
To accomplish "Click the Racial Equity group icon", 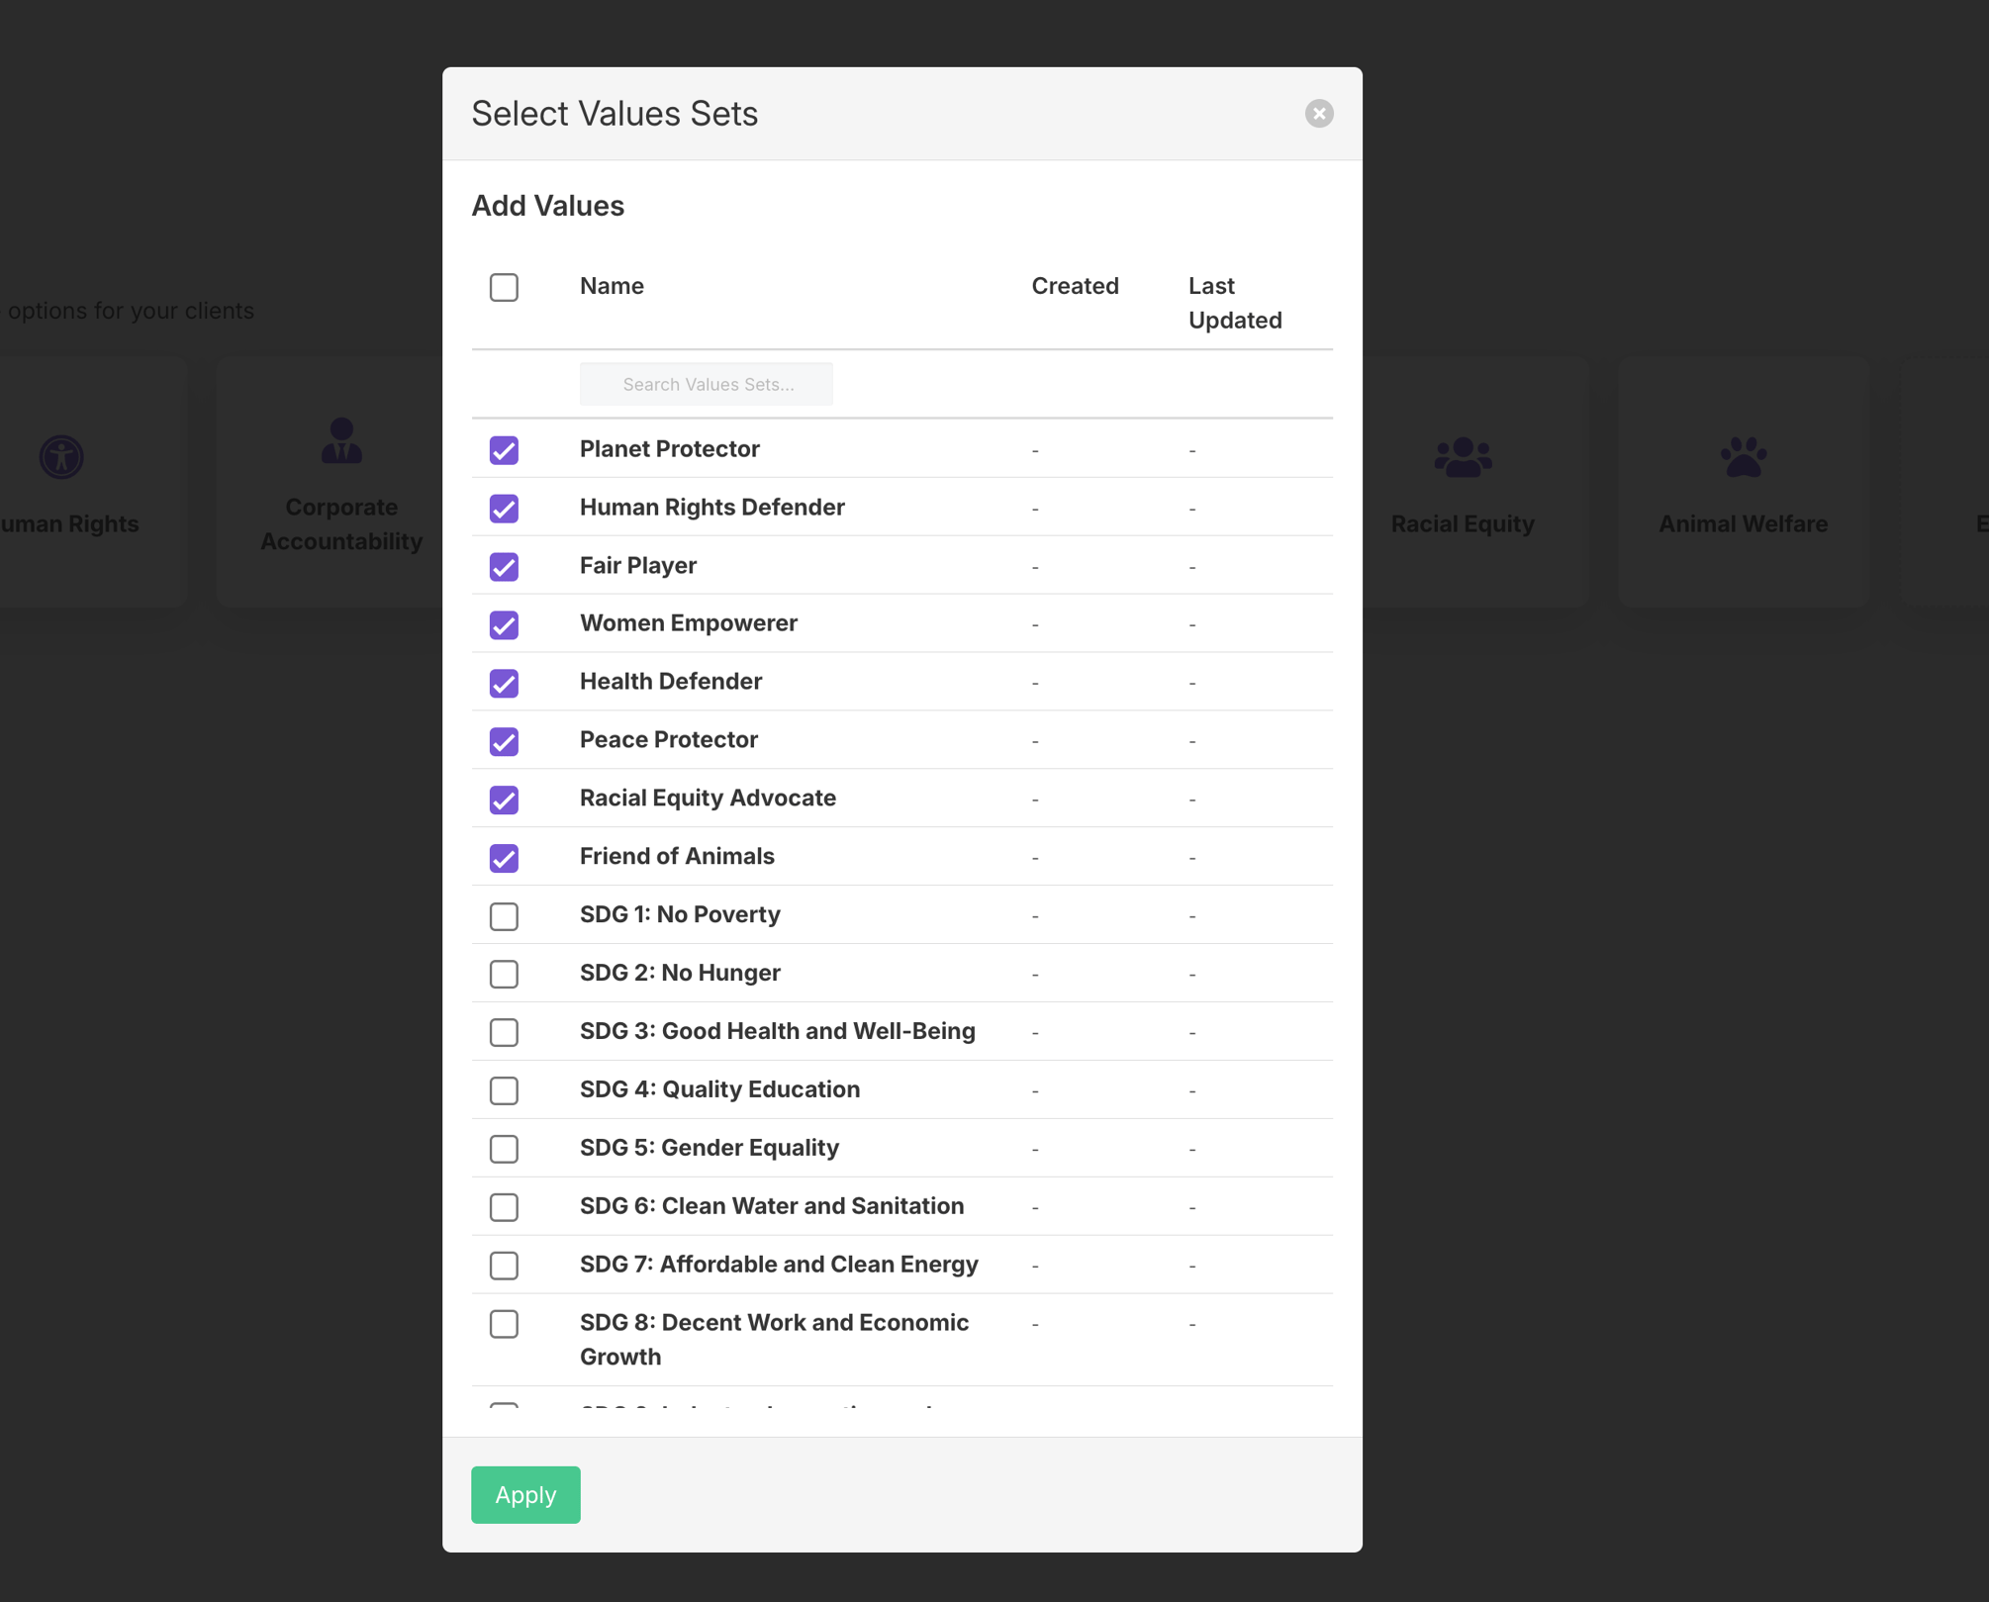I will (1463, 457).
